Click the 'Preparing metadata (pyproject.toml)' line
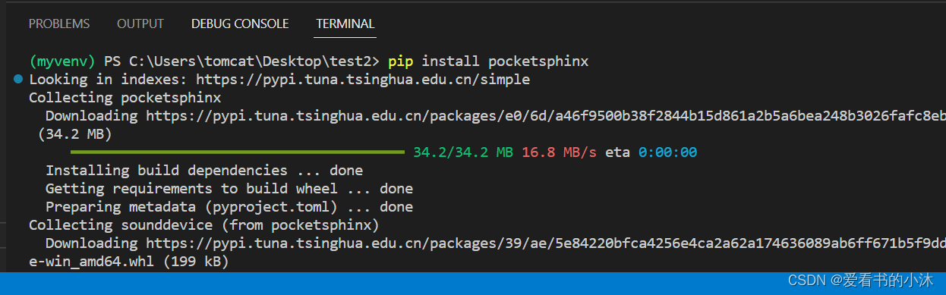 click(229, 206)
